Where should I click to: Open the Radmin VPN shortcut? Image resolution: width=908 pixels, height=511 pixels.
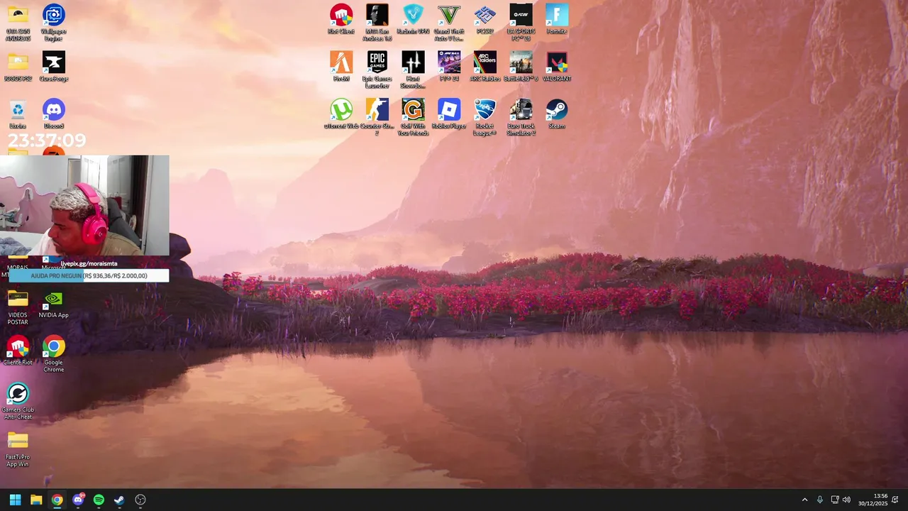tap(413, 19)
